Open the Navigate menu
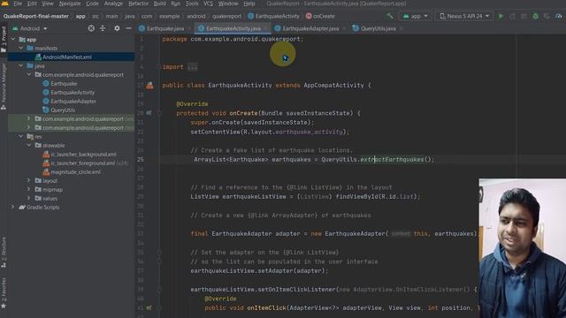Viewport: 566px width, 318px height. (70, 4)
